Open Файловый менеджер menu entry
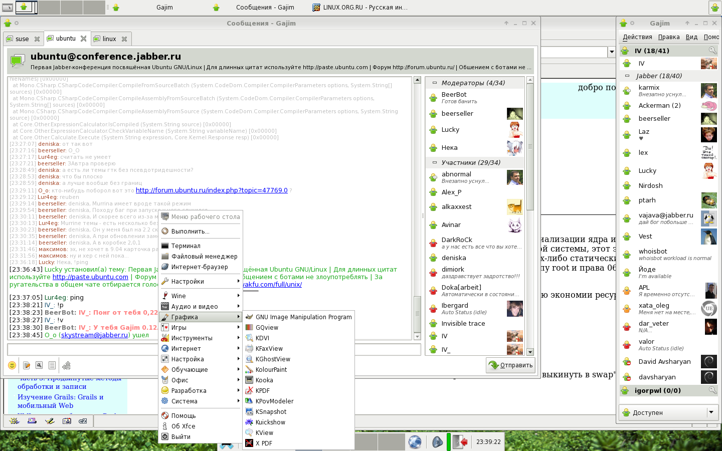722x451 pixels. (201, 256)
